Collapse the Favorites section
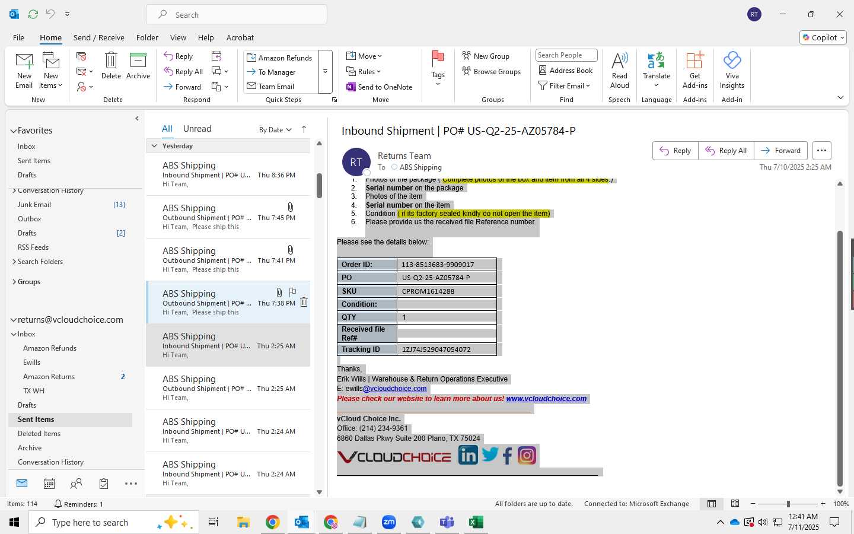Screen dimensions: 854x534 tap(13, 131)
